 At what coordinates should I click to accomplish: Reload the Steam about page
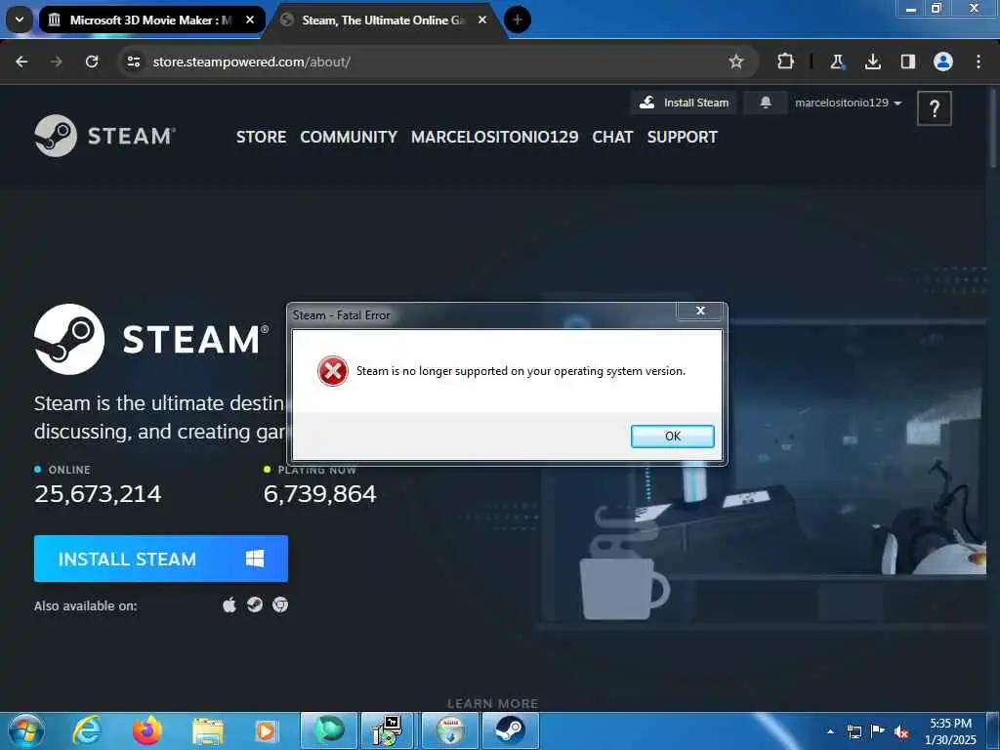point(92,62)
